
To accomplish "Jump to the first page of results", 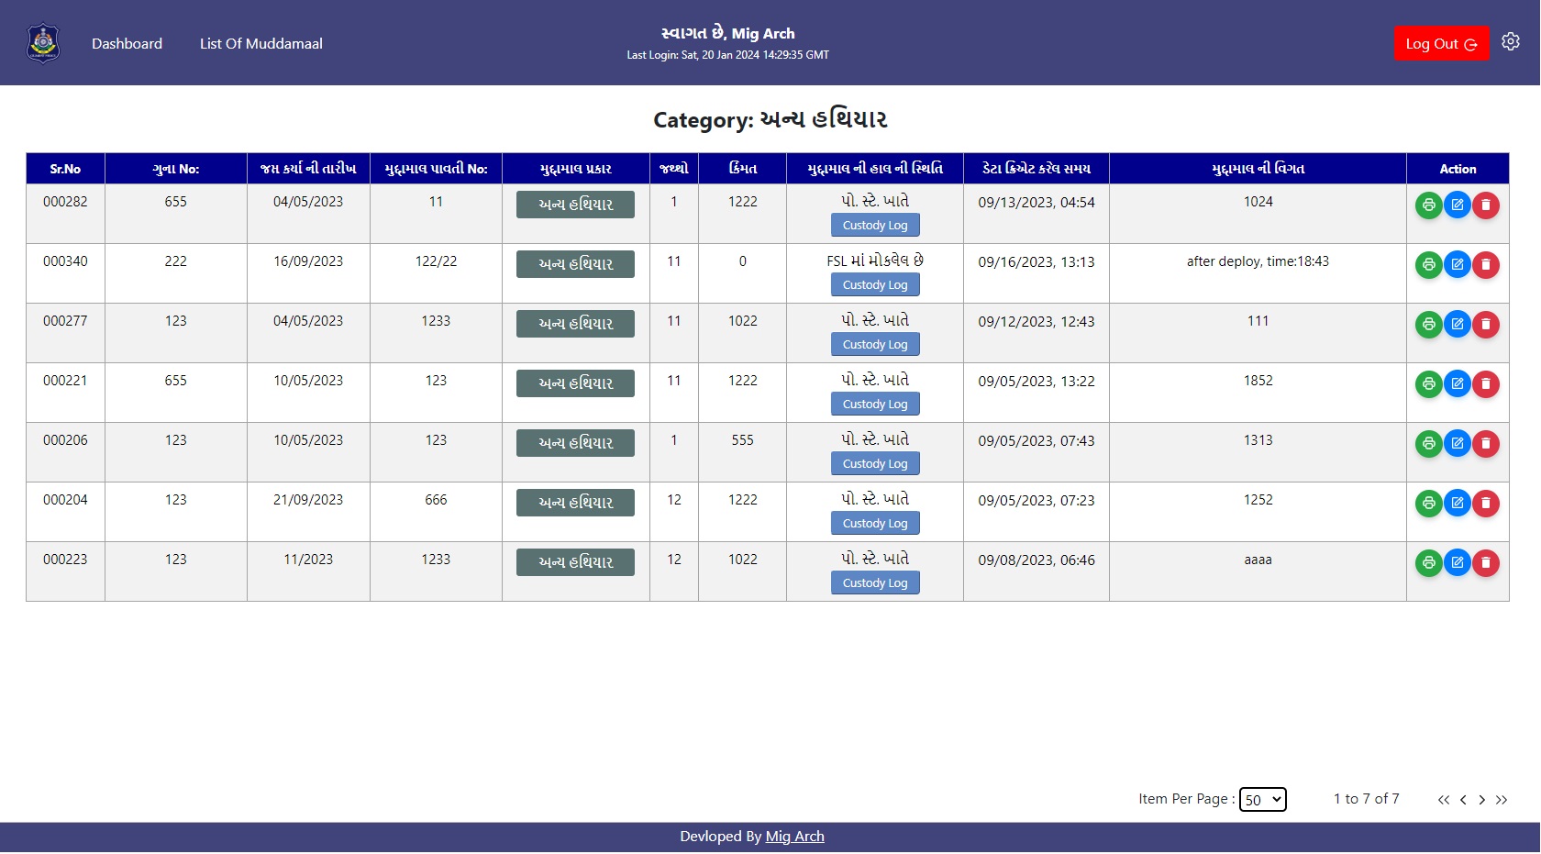I will pyautogui.click(x=1443, y=800).
